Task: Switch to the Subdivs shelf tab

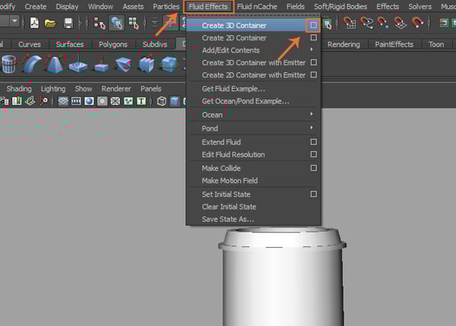Action: [155, 44]
